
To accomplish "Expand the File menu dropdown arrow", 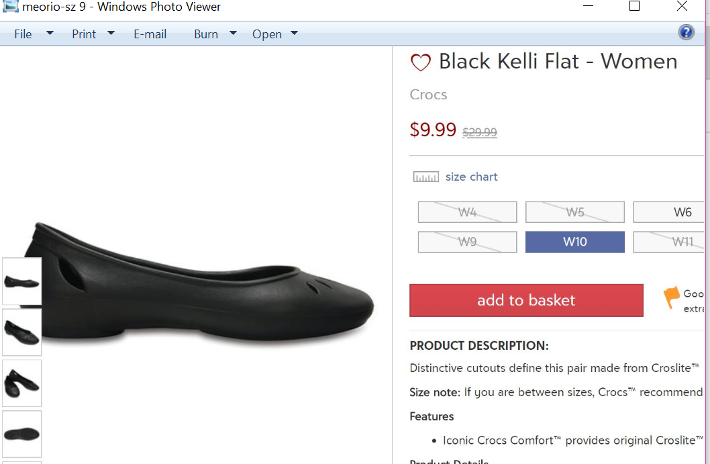I will pyautogui.click(x=50, y=33).
